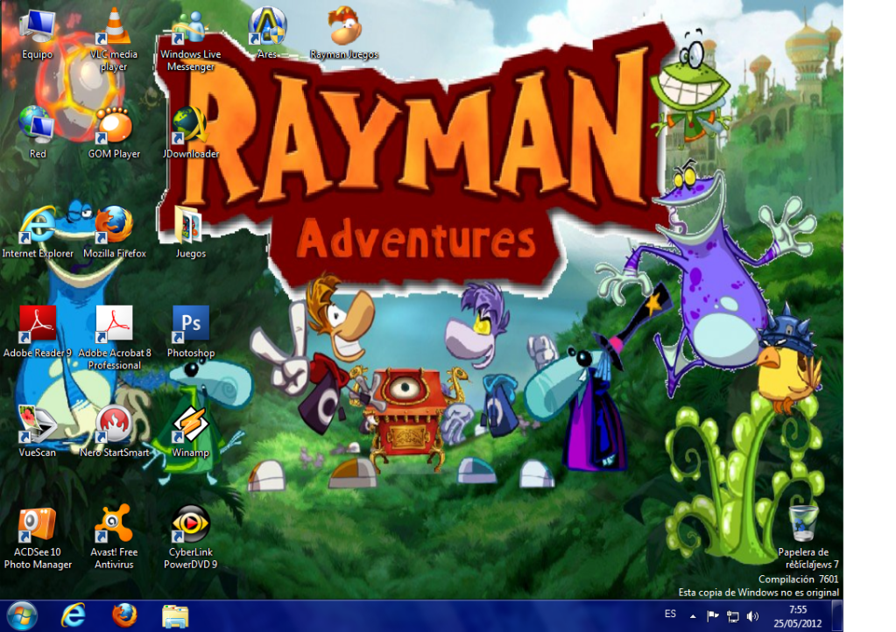Open the Rayman Juegos icon
The width and height of the screenshot is (896, 632).
click(344, 34)
